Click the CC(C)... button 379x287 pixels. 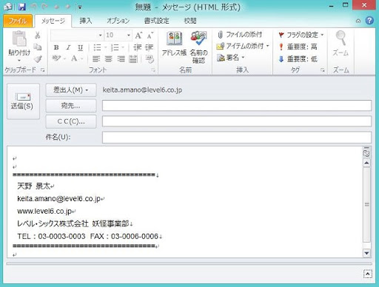click(71, 121)
